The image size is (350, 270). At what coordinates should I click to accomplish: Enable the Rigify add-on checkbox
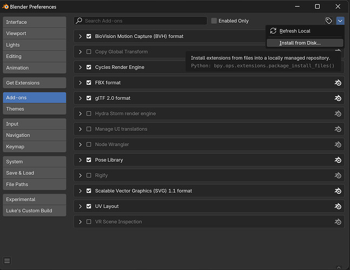tap(89, 175)
